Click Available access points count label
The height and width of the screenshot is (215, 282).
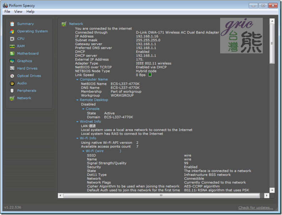106,147
